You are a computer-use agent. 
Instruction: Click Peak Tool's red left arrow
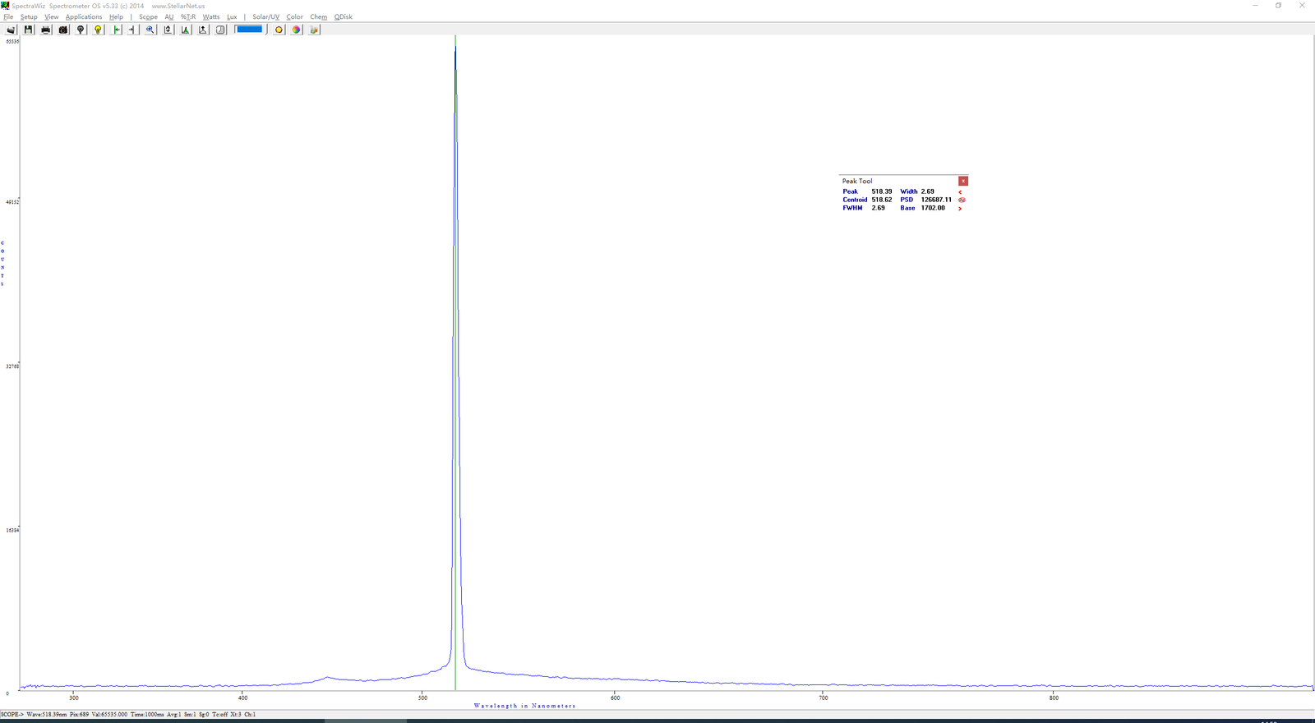(x=960, y=192)
